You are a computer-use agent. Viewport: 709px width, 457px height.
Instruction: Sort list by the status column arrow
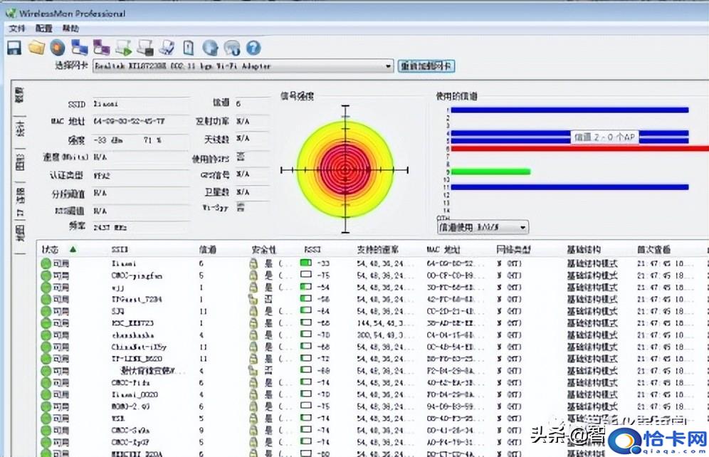[x=73, y=250]
